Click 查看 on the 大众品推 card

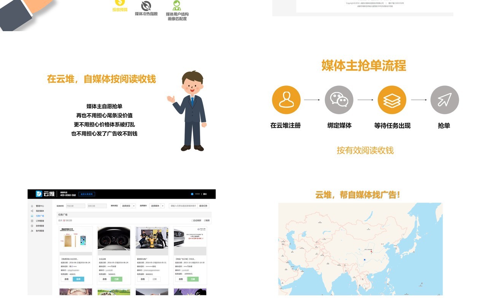[104, 279]
